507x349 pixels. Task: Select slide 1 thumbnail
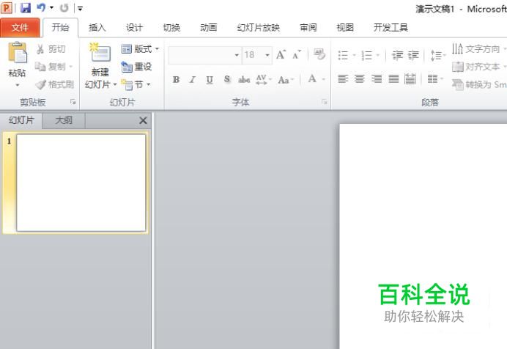tap(81, 183)
